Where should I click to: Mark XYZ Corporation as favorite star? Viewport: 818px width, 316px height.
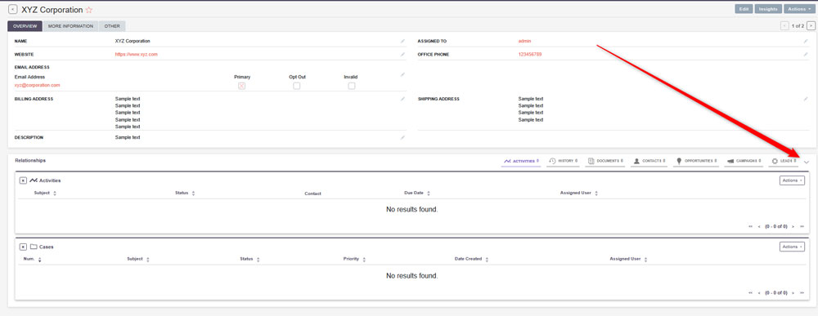(88, 10)
